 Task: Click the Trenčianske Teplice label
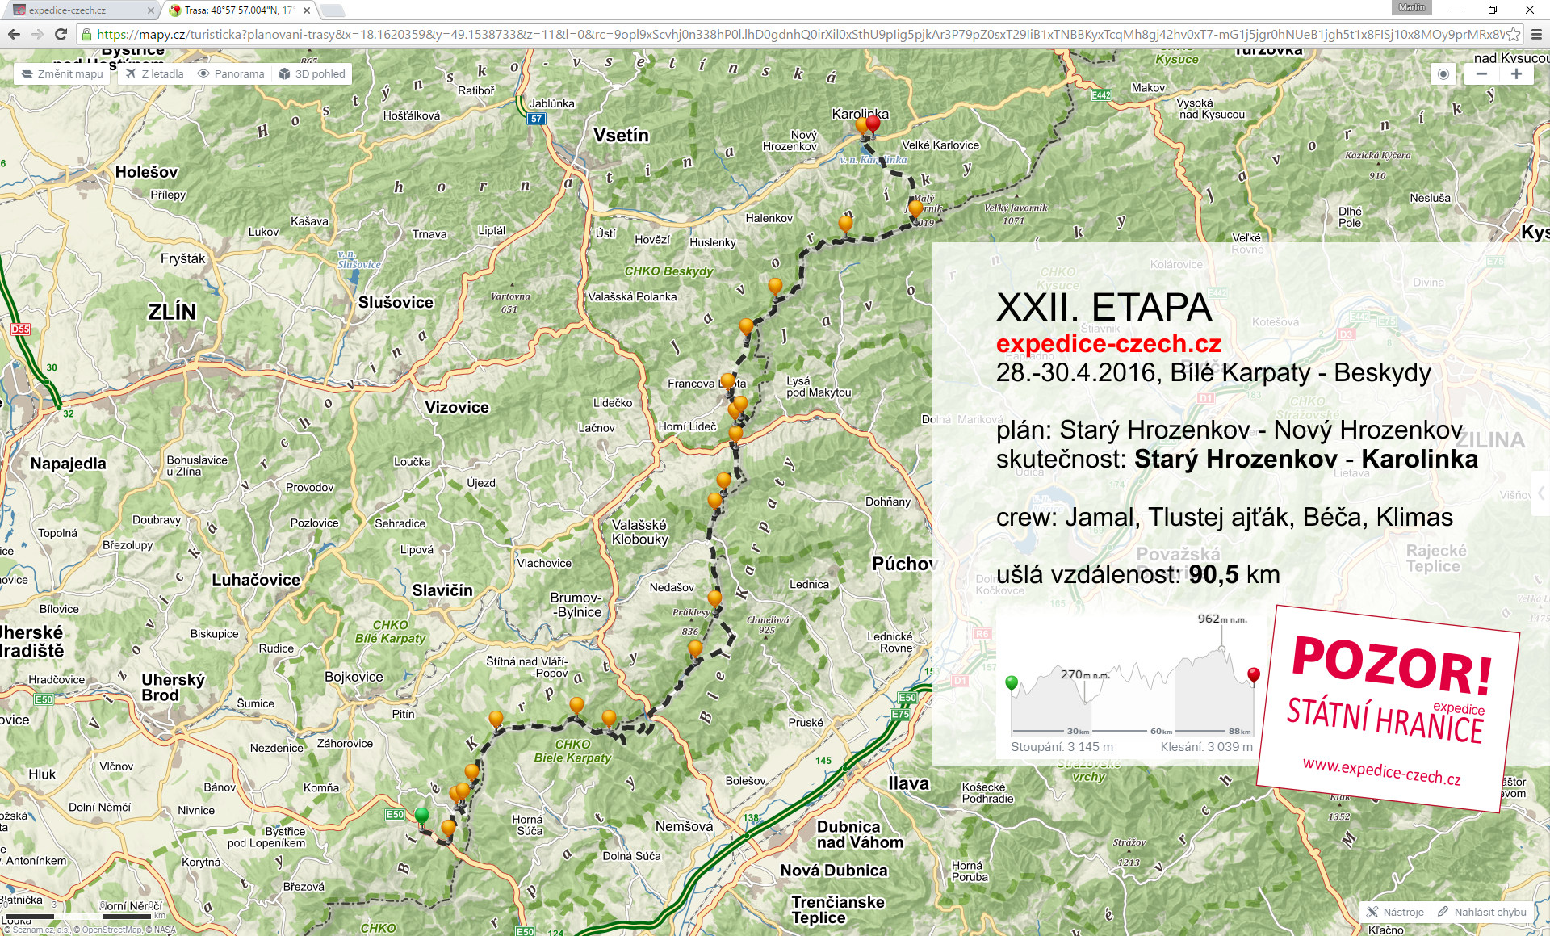[838, 909]
